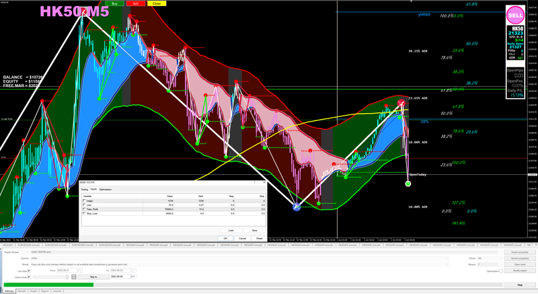538x294 pixels.
Task: Click the blue circle swing-low marker
Action: (297, 207)
